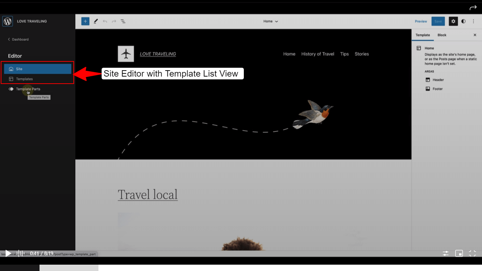The height and width of the screenshot is (271, 482).
Task: Open the List View icon
Action: [123, 22]
